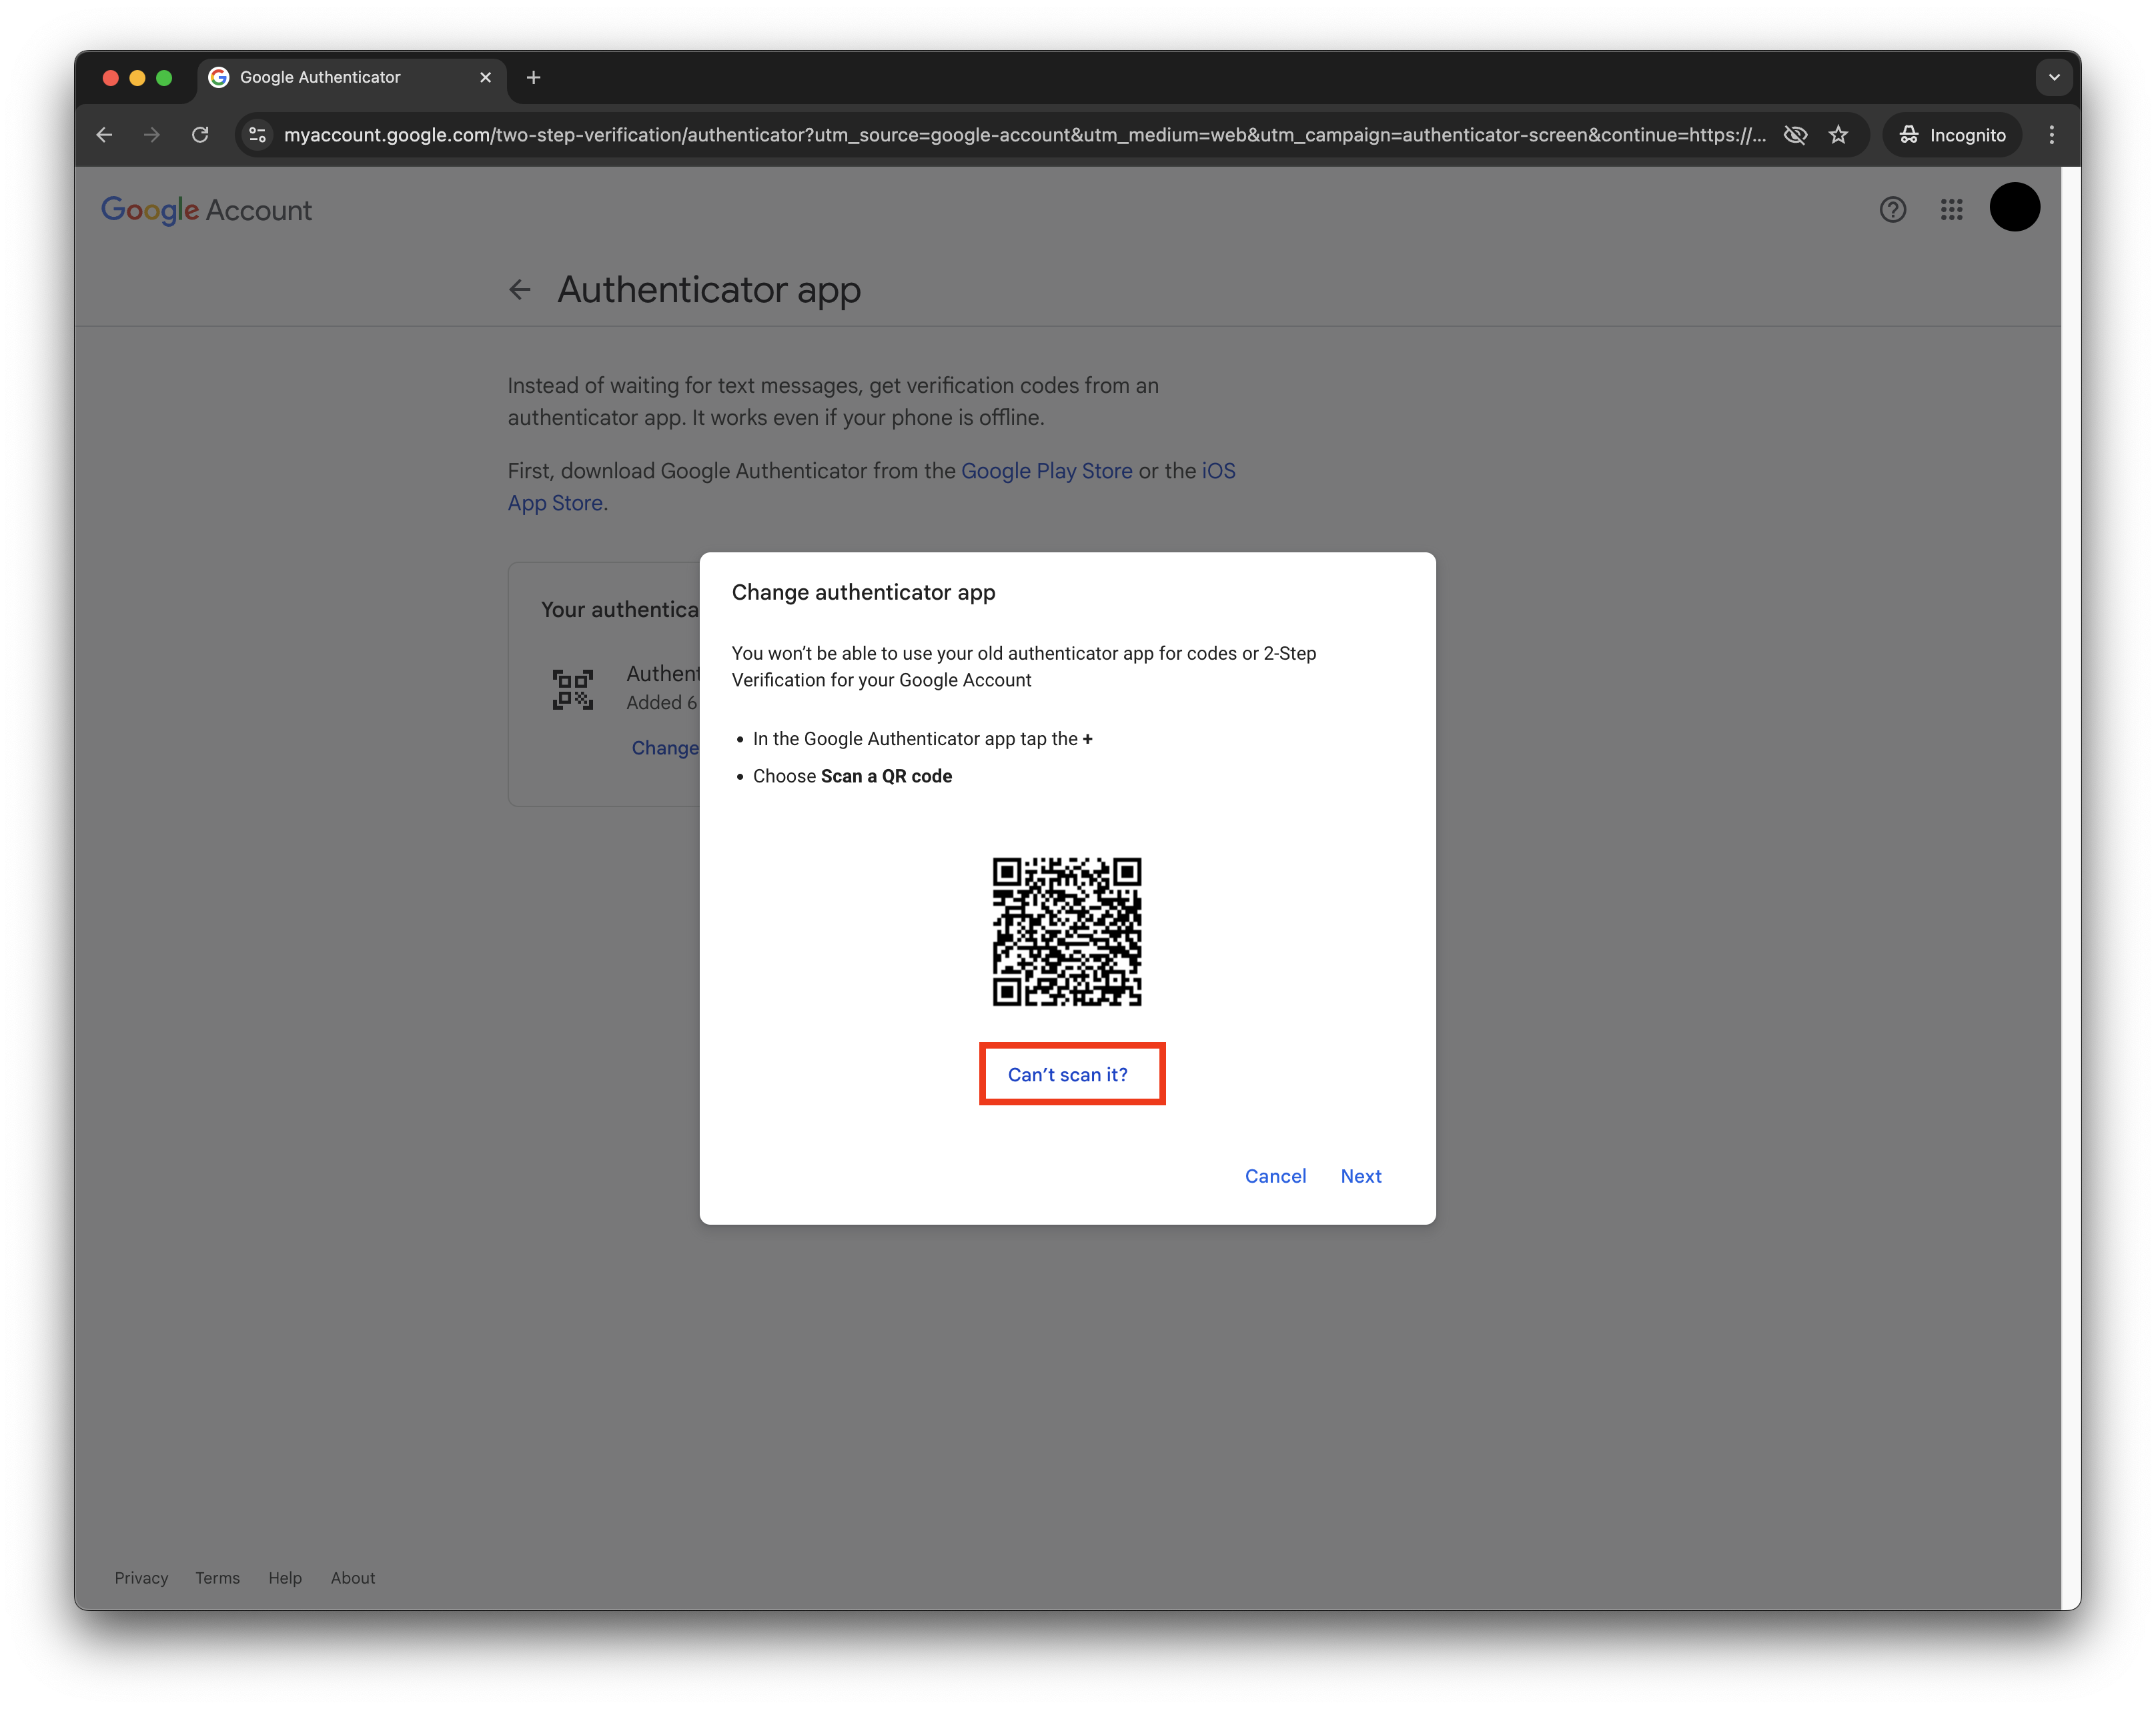Screen dimensions: 2156x1709
Task: Open the Google apps grid icon
Action: point(1951,209)
